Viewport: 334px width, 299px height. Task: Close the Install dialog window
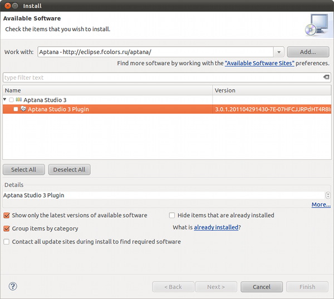[x=8, y=6]
